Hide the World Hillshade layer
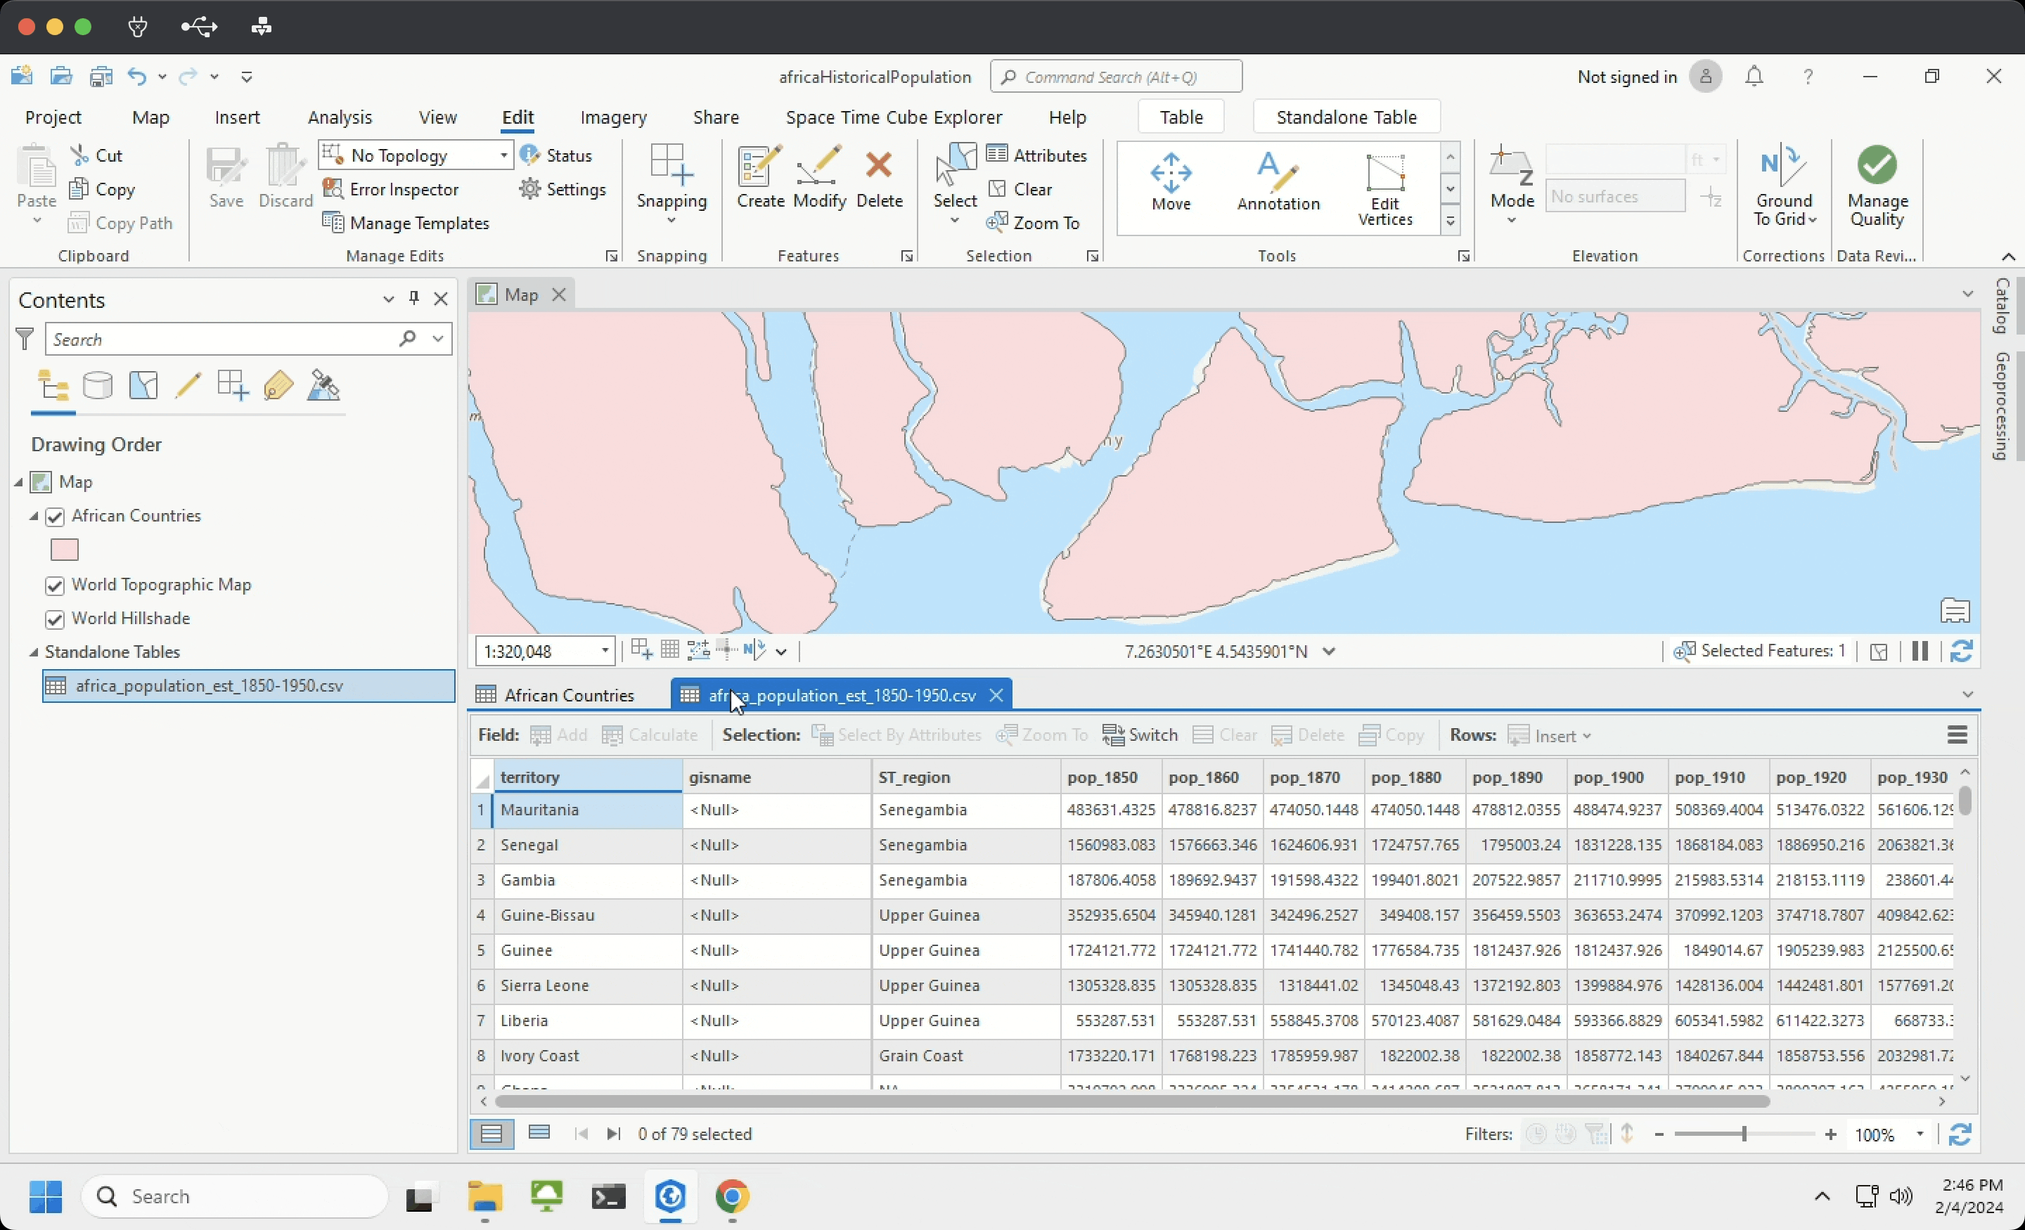The height and width of the screenshot is (1230, 2025). click(55, 619)
